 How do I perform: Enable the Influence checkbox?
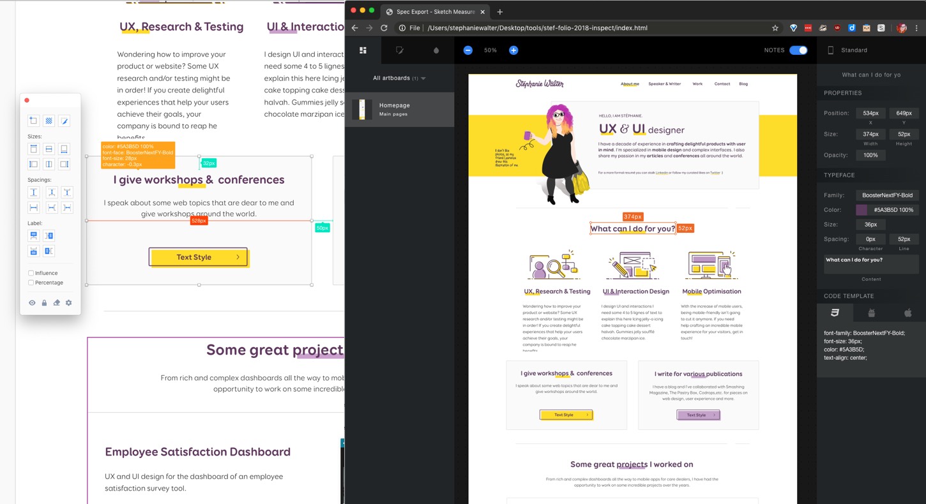click(31, 273)
